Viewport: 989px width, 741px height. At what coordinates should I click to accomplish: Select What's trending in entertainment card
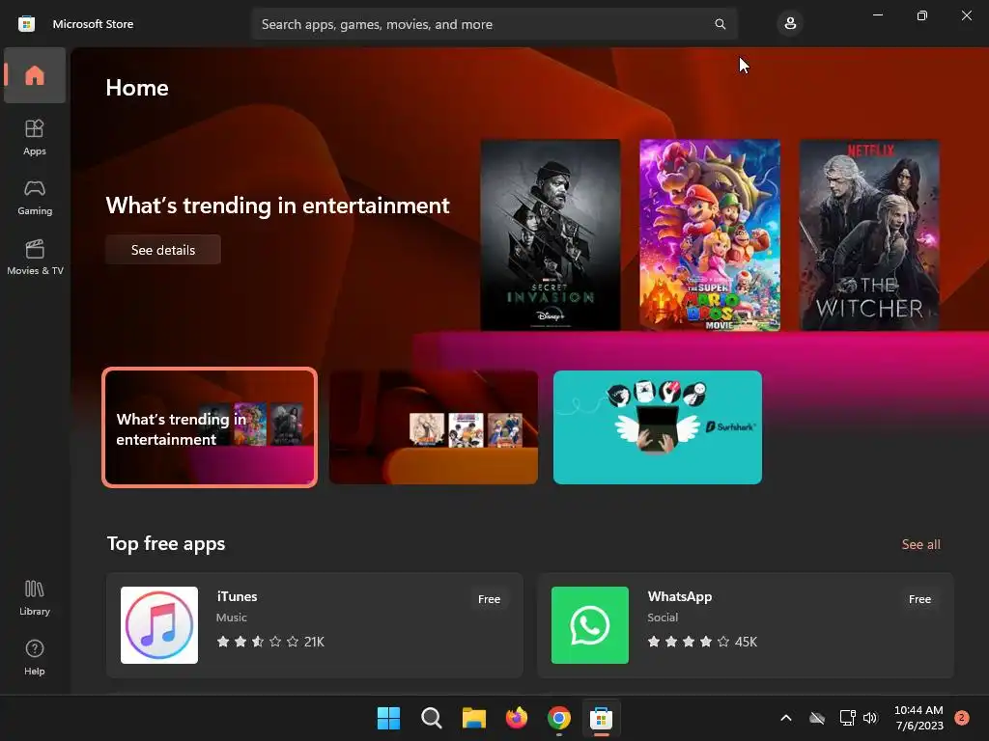210,427
